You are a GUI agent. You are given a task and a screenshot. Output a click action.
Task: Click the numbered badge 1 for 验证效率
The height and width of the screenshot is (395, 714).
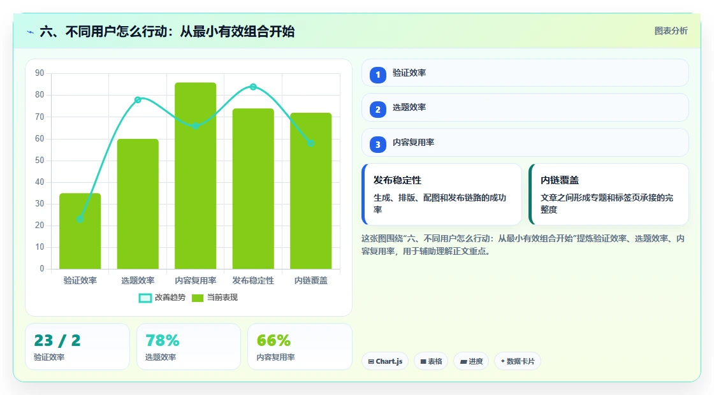tap(377, 75)
